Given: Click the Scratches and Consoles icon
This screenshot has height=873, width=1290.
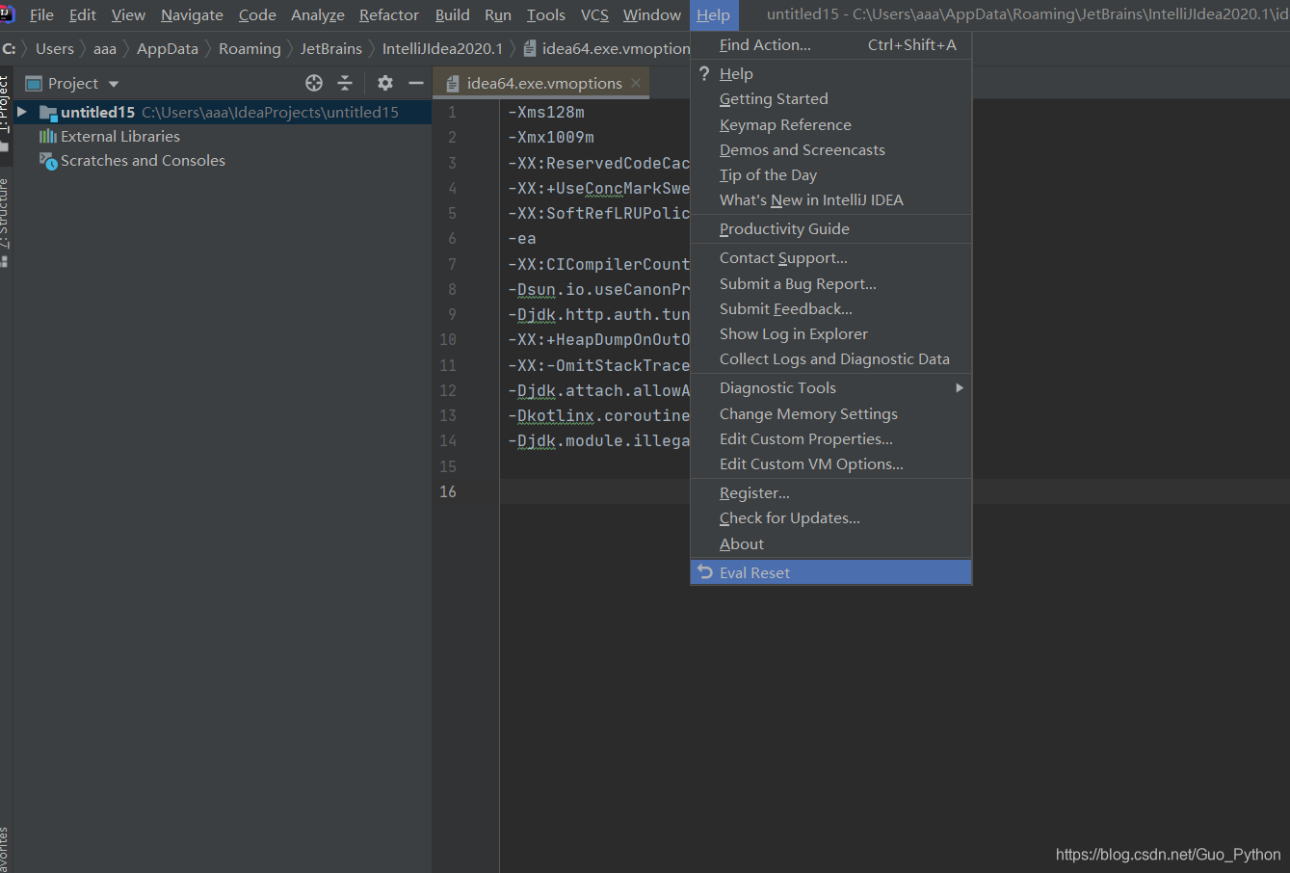Looking at the screenshot, I should pyautogui.click(x=48, y=161).
